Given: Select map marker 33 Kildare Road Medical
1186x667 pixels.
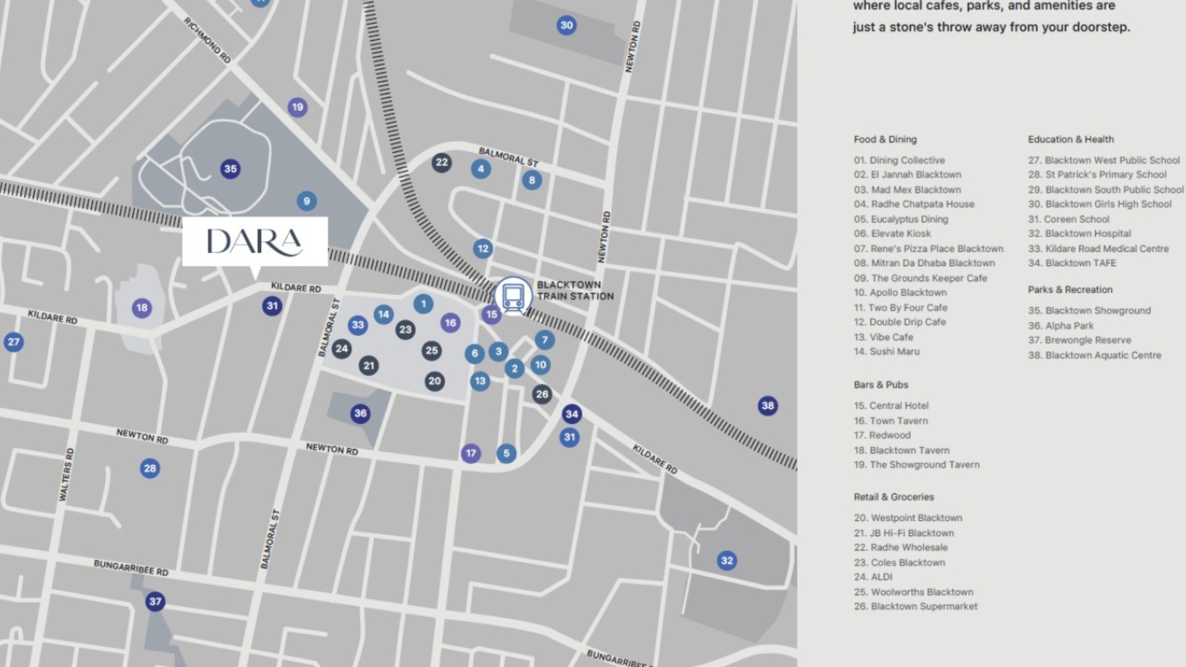Looking at the screenshot, I should 358,325.
